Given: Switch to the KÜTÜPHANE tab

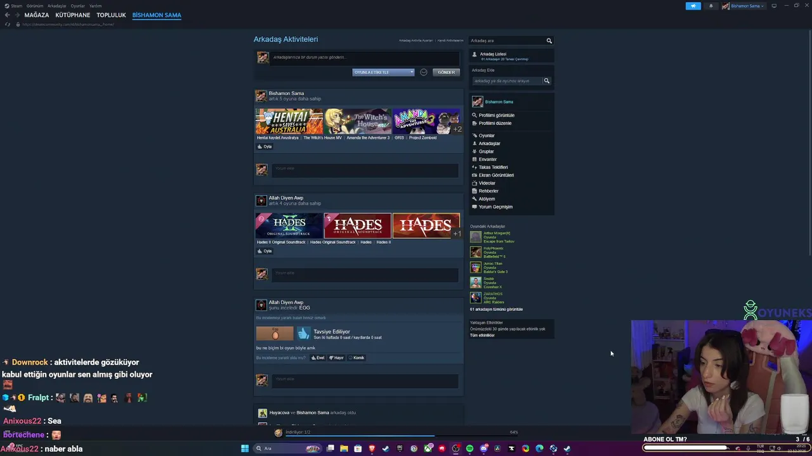Looking at the screenshot, I should pos(73,15).
